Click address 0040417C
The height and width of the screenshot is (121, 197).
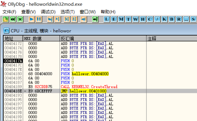pos(13,65)
